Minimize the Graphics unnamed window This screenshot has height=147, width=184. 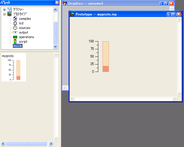162,3
